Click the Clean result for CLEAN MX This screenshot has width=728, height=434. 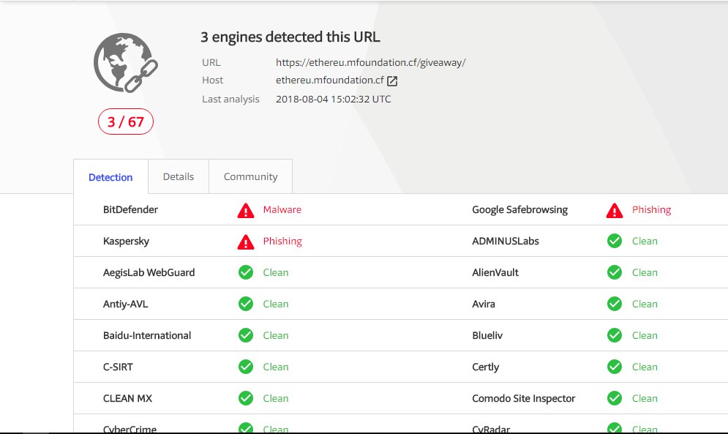tap(276, 398)
